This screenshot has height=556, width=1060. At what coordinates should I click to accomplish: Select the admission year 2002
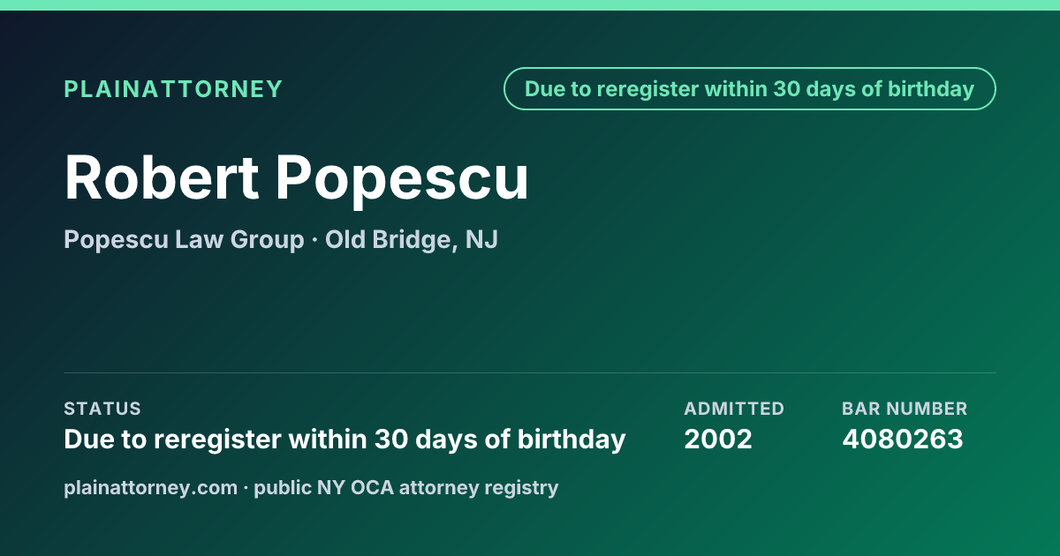click(x=718, y=439)
